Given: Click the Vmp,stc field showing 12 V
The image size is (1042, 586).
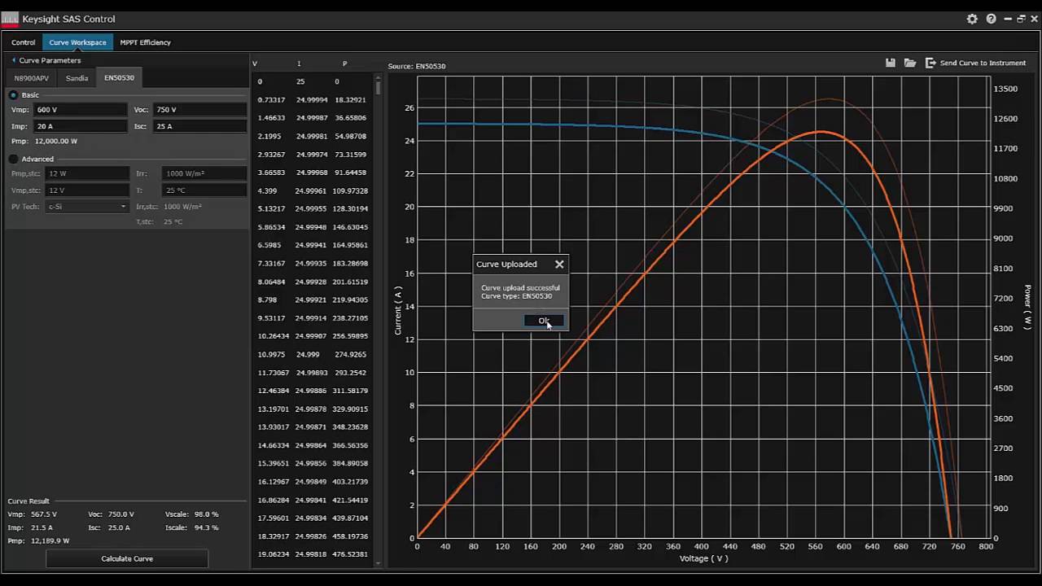Looking at the screenshot, I should click(x=87, y=190).
